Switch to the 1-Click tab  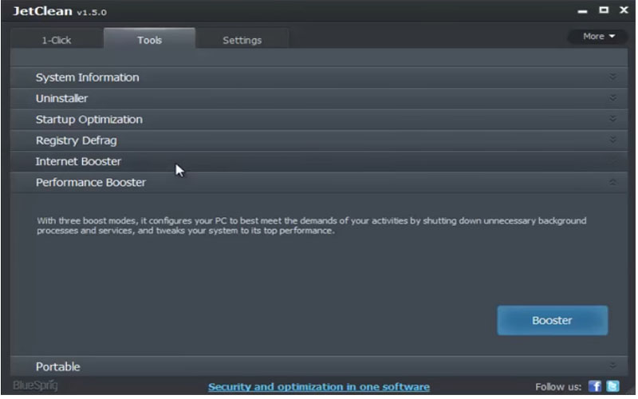[57, 39]
